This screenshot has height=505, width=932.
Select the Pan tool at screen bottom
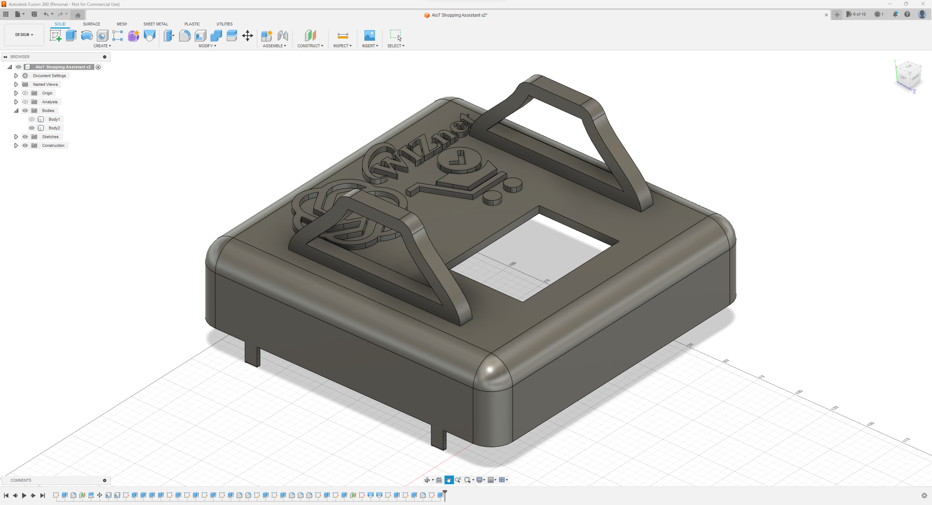(x=449, y=480)
